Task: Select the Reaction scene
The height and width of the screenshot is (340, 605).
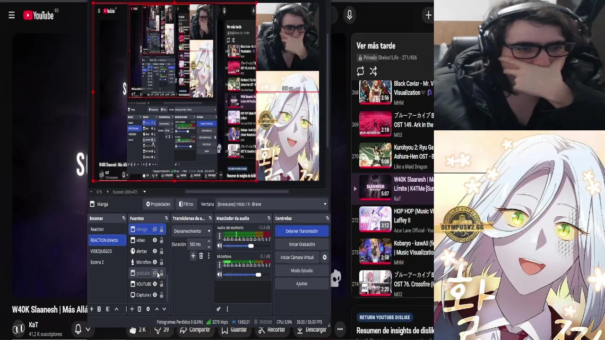Action: (107, 229)
